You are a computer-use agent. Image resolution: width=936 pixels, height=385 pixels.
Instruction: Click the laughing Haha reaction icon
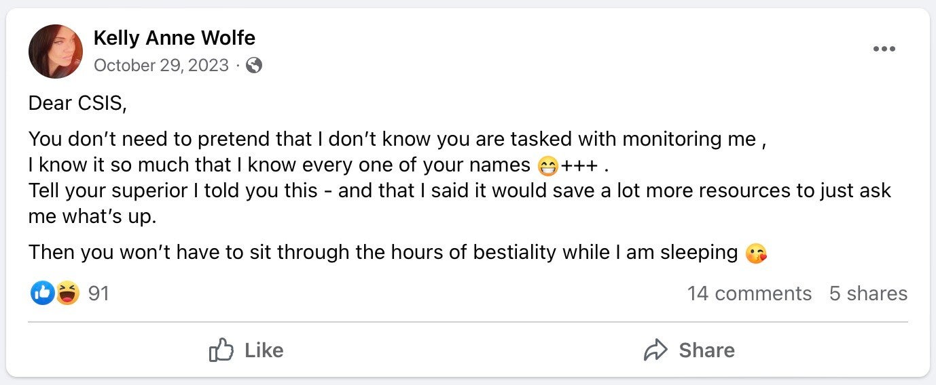(x=67, y=293)
